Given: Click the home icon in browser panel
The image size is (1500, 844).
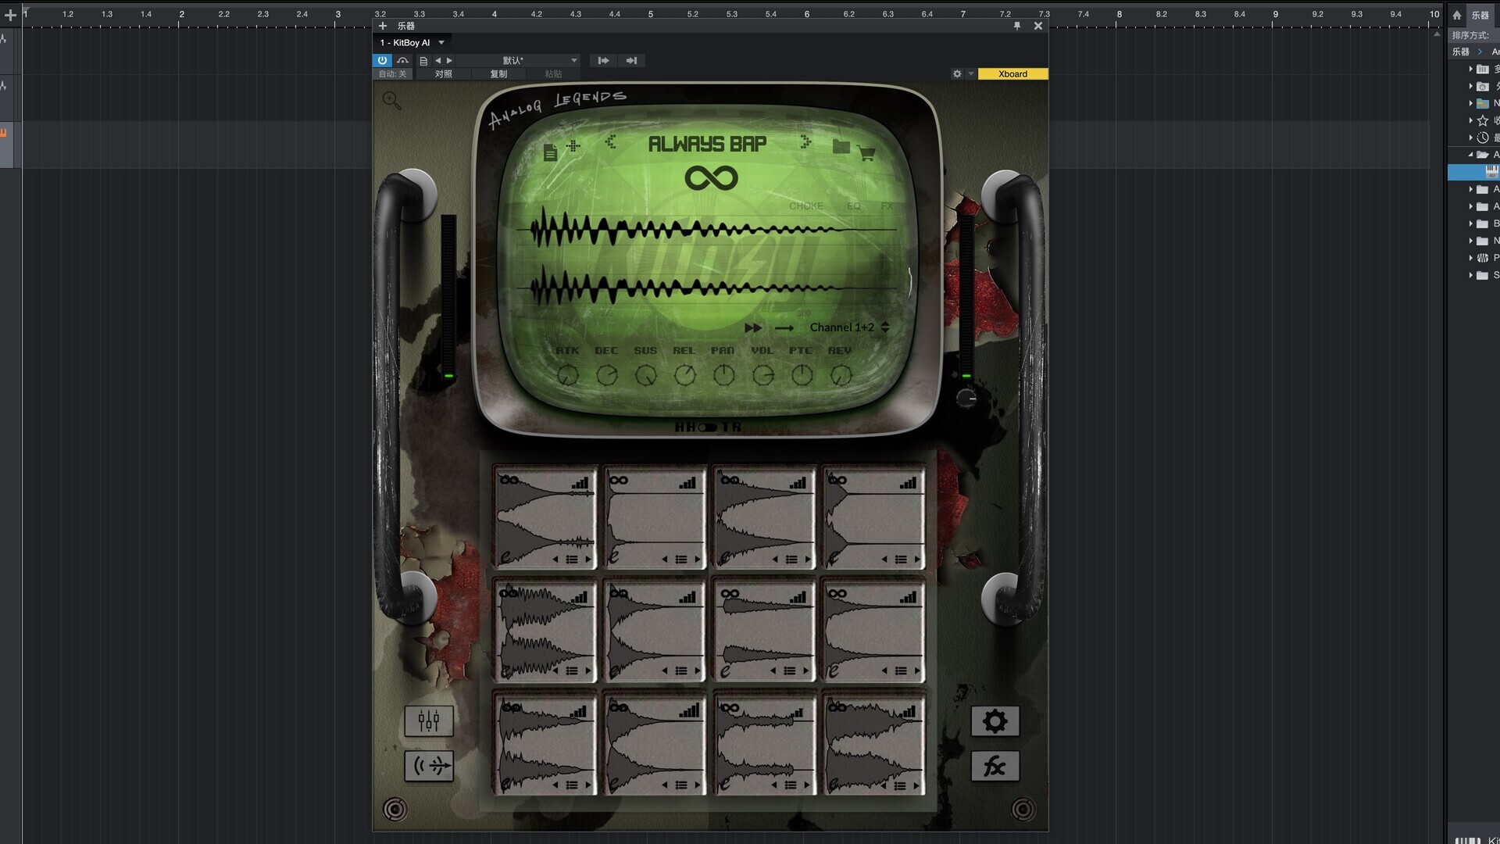Looking at the screenshot, I should point(1457,15).
